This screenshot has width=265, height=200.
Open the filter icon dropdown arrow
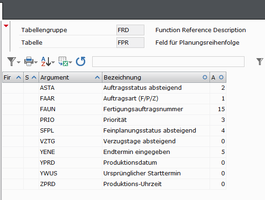tap(19, 62)
